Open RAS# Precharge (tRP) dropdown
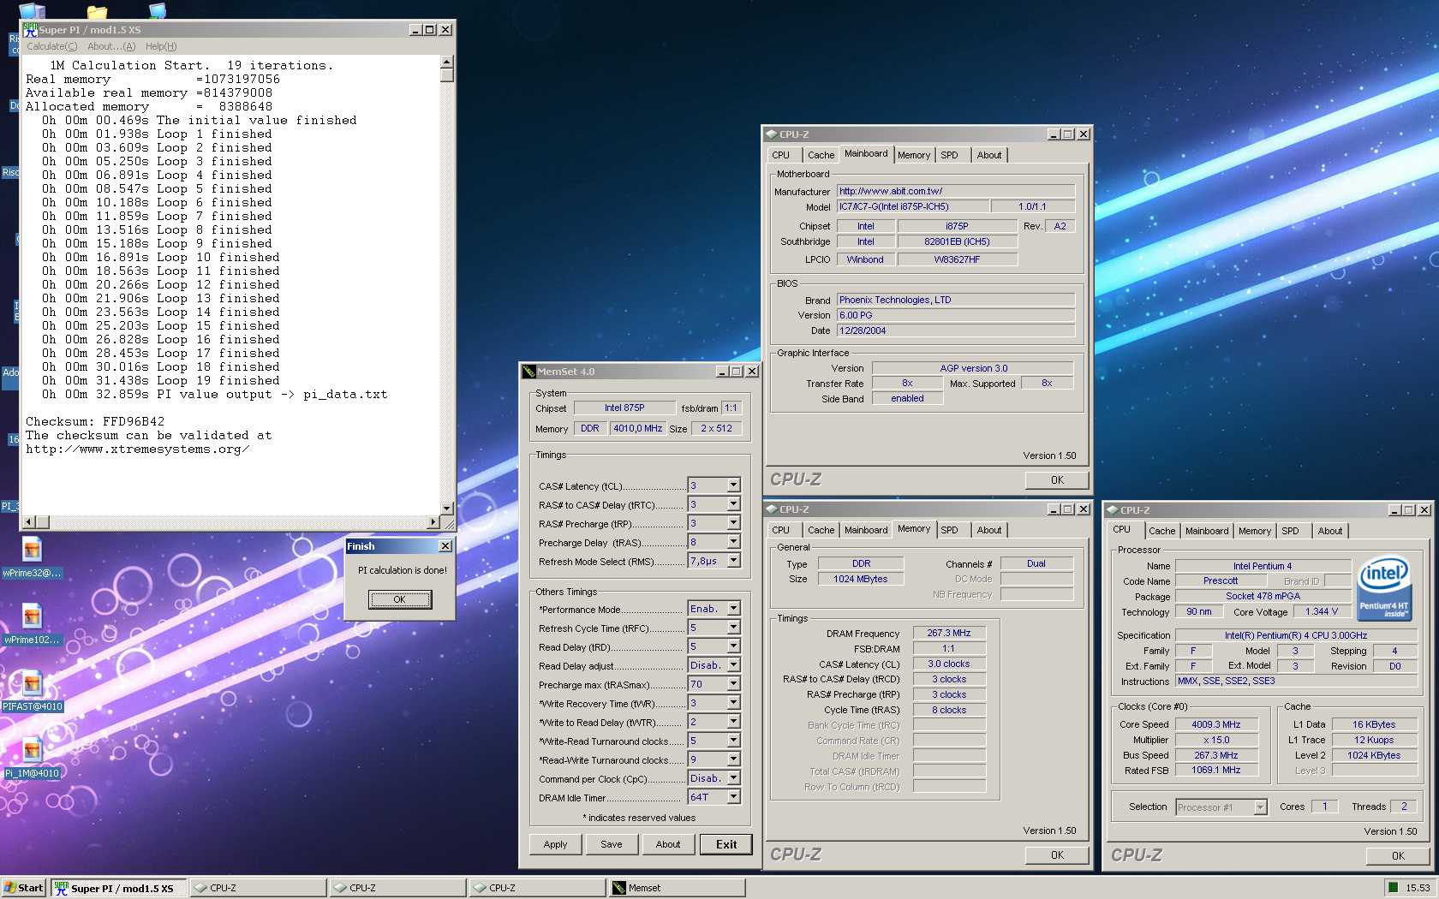 tap(733, 523)
